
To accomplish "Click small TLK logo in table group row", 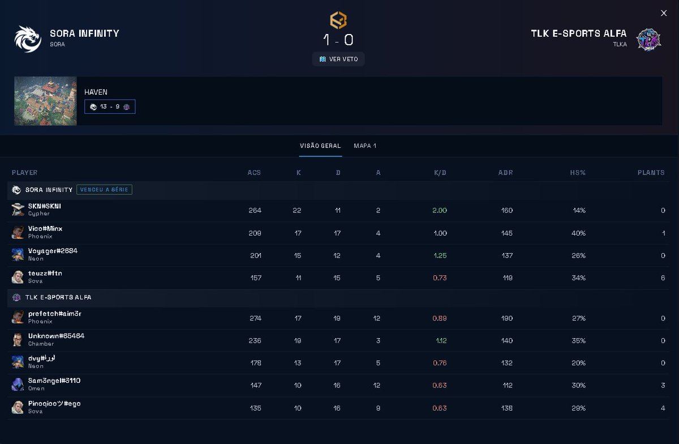I will click(16, 297).
